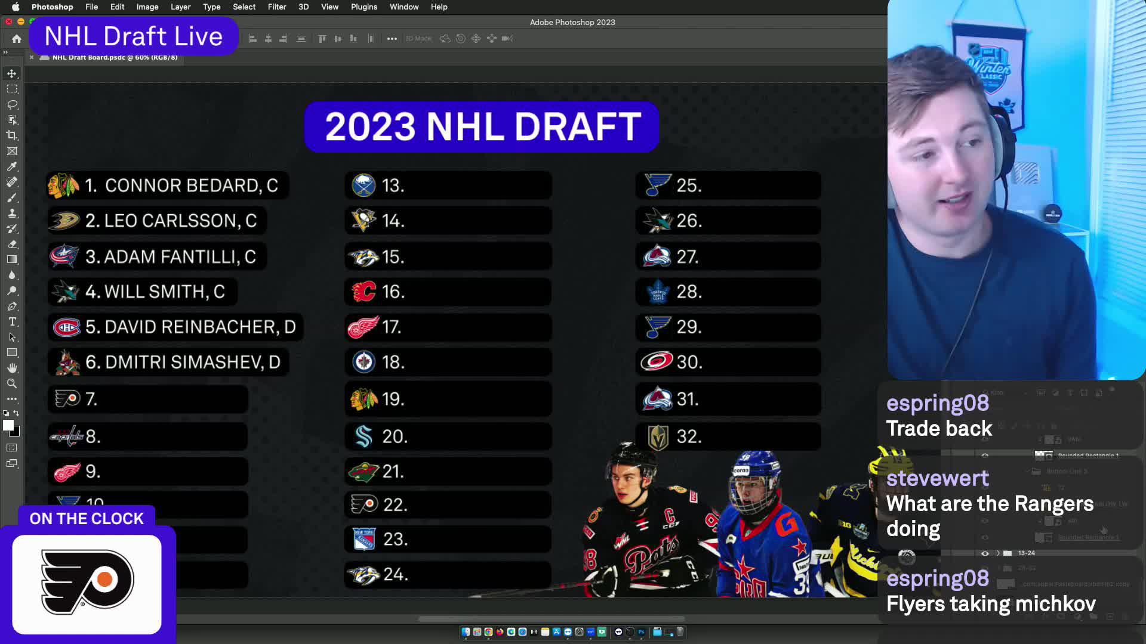Select the Gradient tool
The image size is (1146, 644).
(12, 259)
